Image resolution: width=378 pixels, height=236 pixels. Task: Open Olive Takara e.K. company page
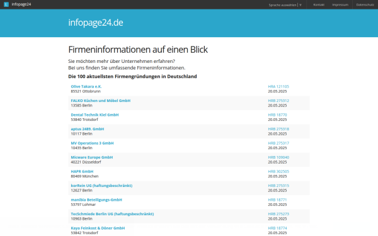pyautogui.click(x=86, y=86)
